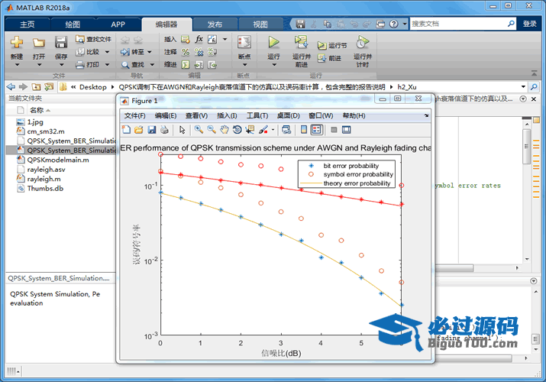Open the Compare dropdown arrow

coord(107,52)
